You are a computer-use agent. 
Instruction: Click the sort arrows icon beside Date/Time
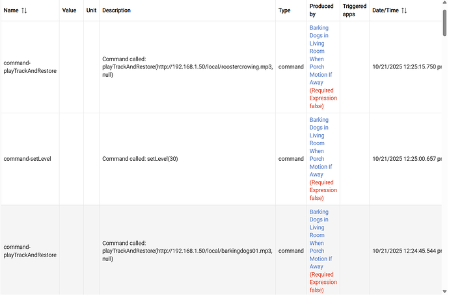(x=404, y=10)
